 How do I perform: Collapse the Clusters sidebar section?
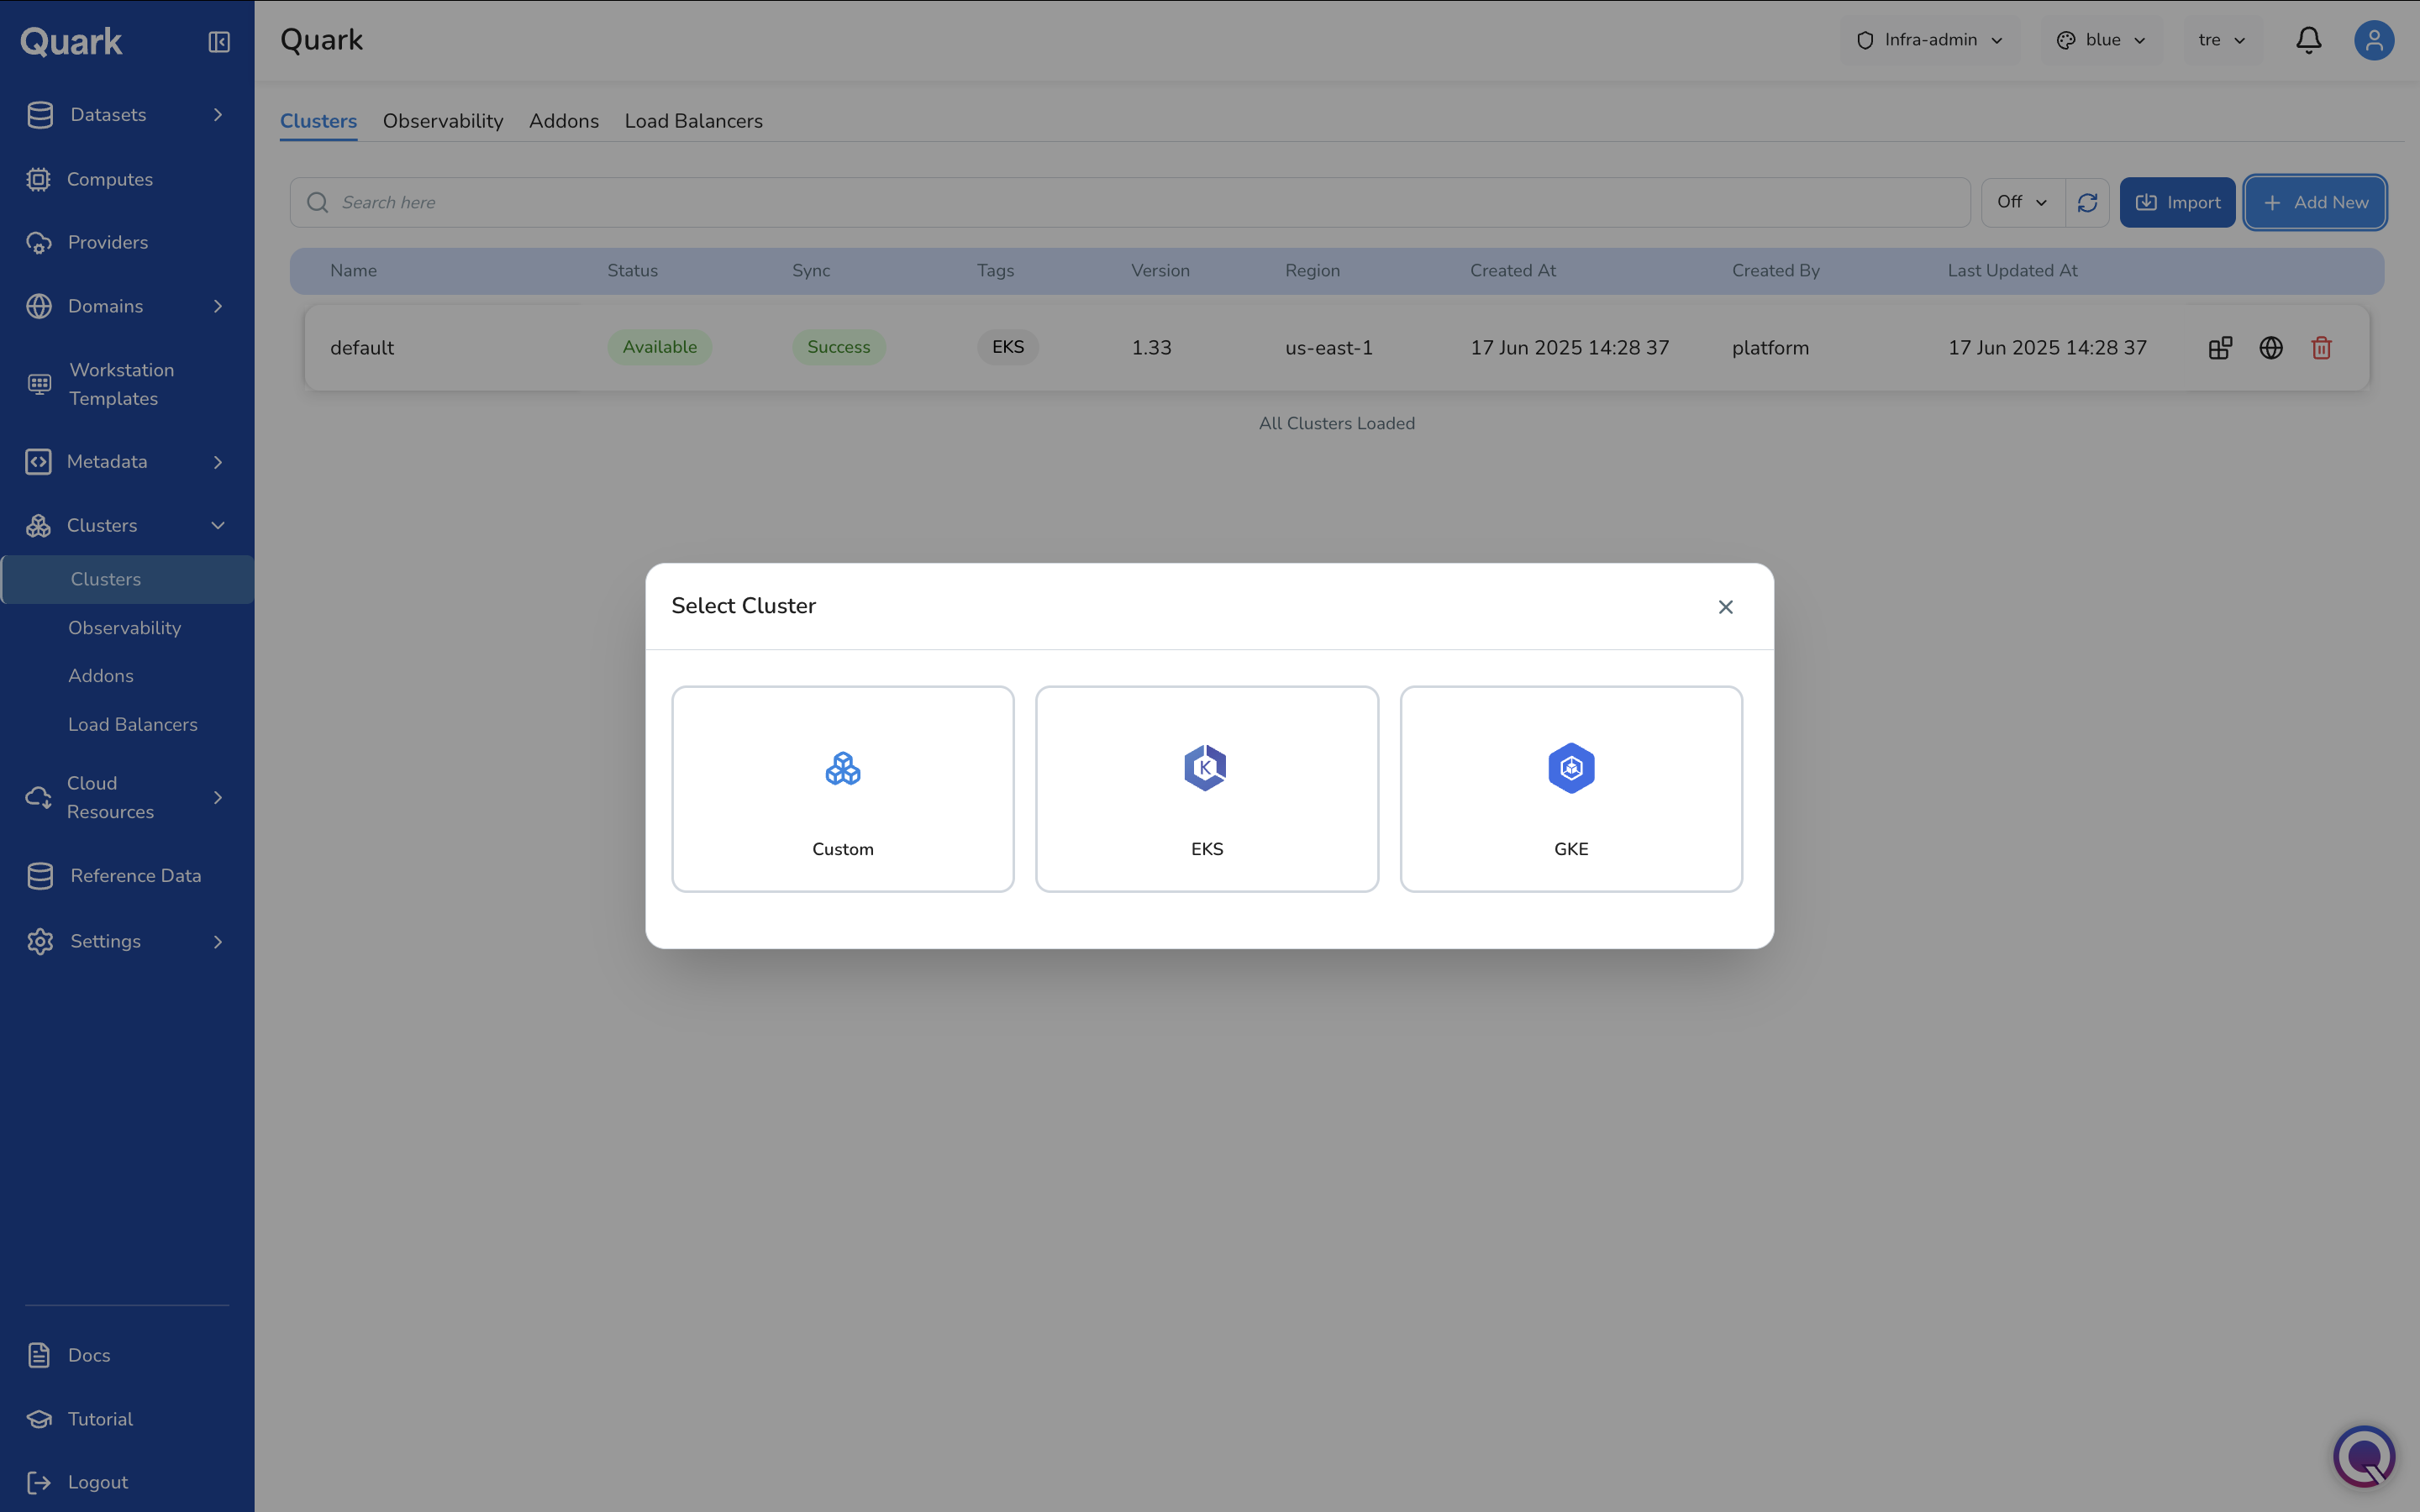[x=218, y=525]
